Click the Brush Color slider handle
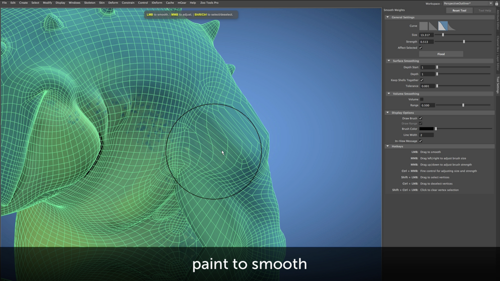The image size is (500, 281). tap(436, 129)
